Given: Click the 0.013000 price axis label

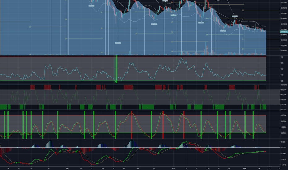Looking at the screenshot, I should point(284,40).
